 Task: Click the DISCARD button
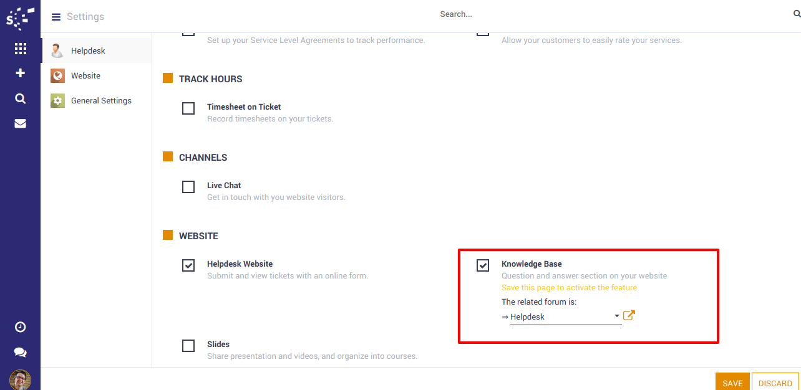point(775,383)
